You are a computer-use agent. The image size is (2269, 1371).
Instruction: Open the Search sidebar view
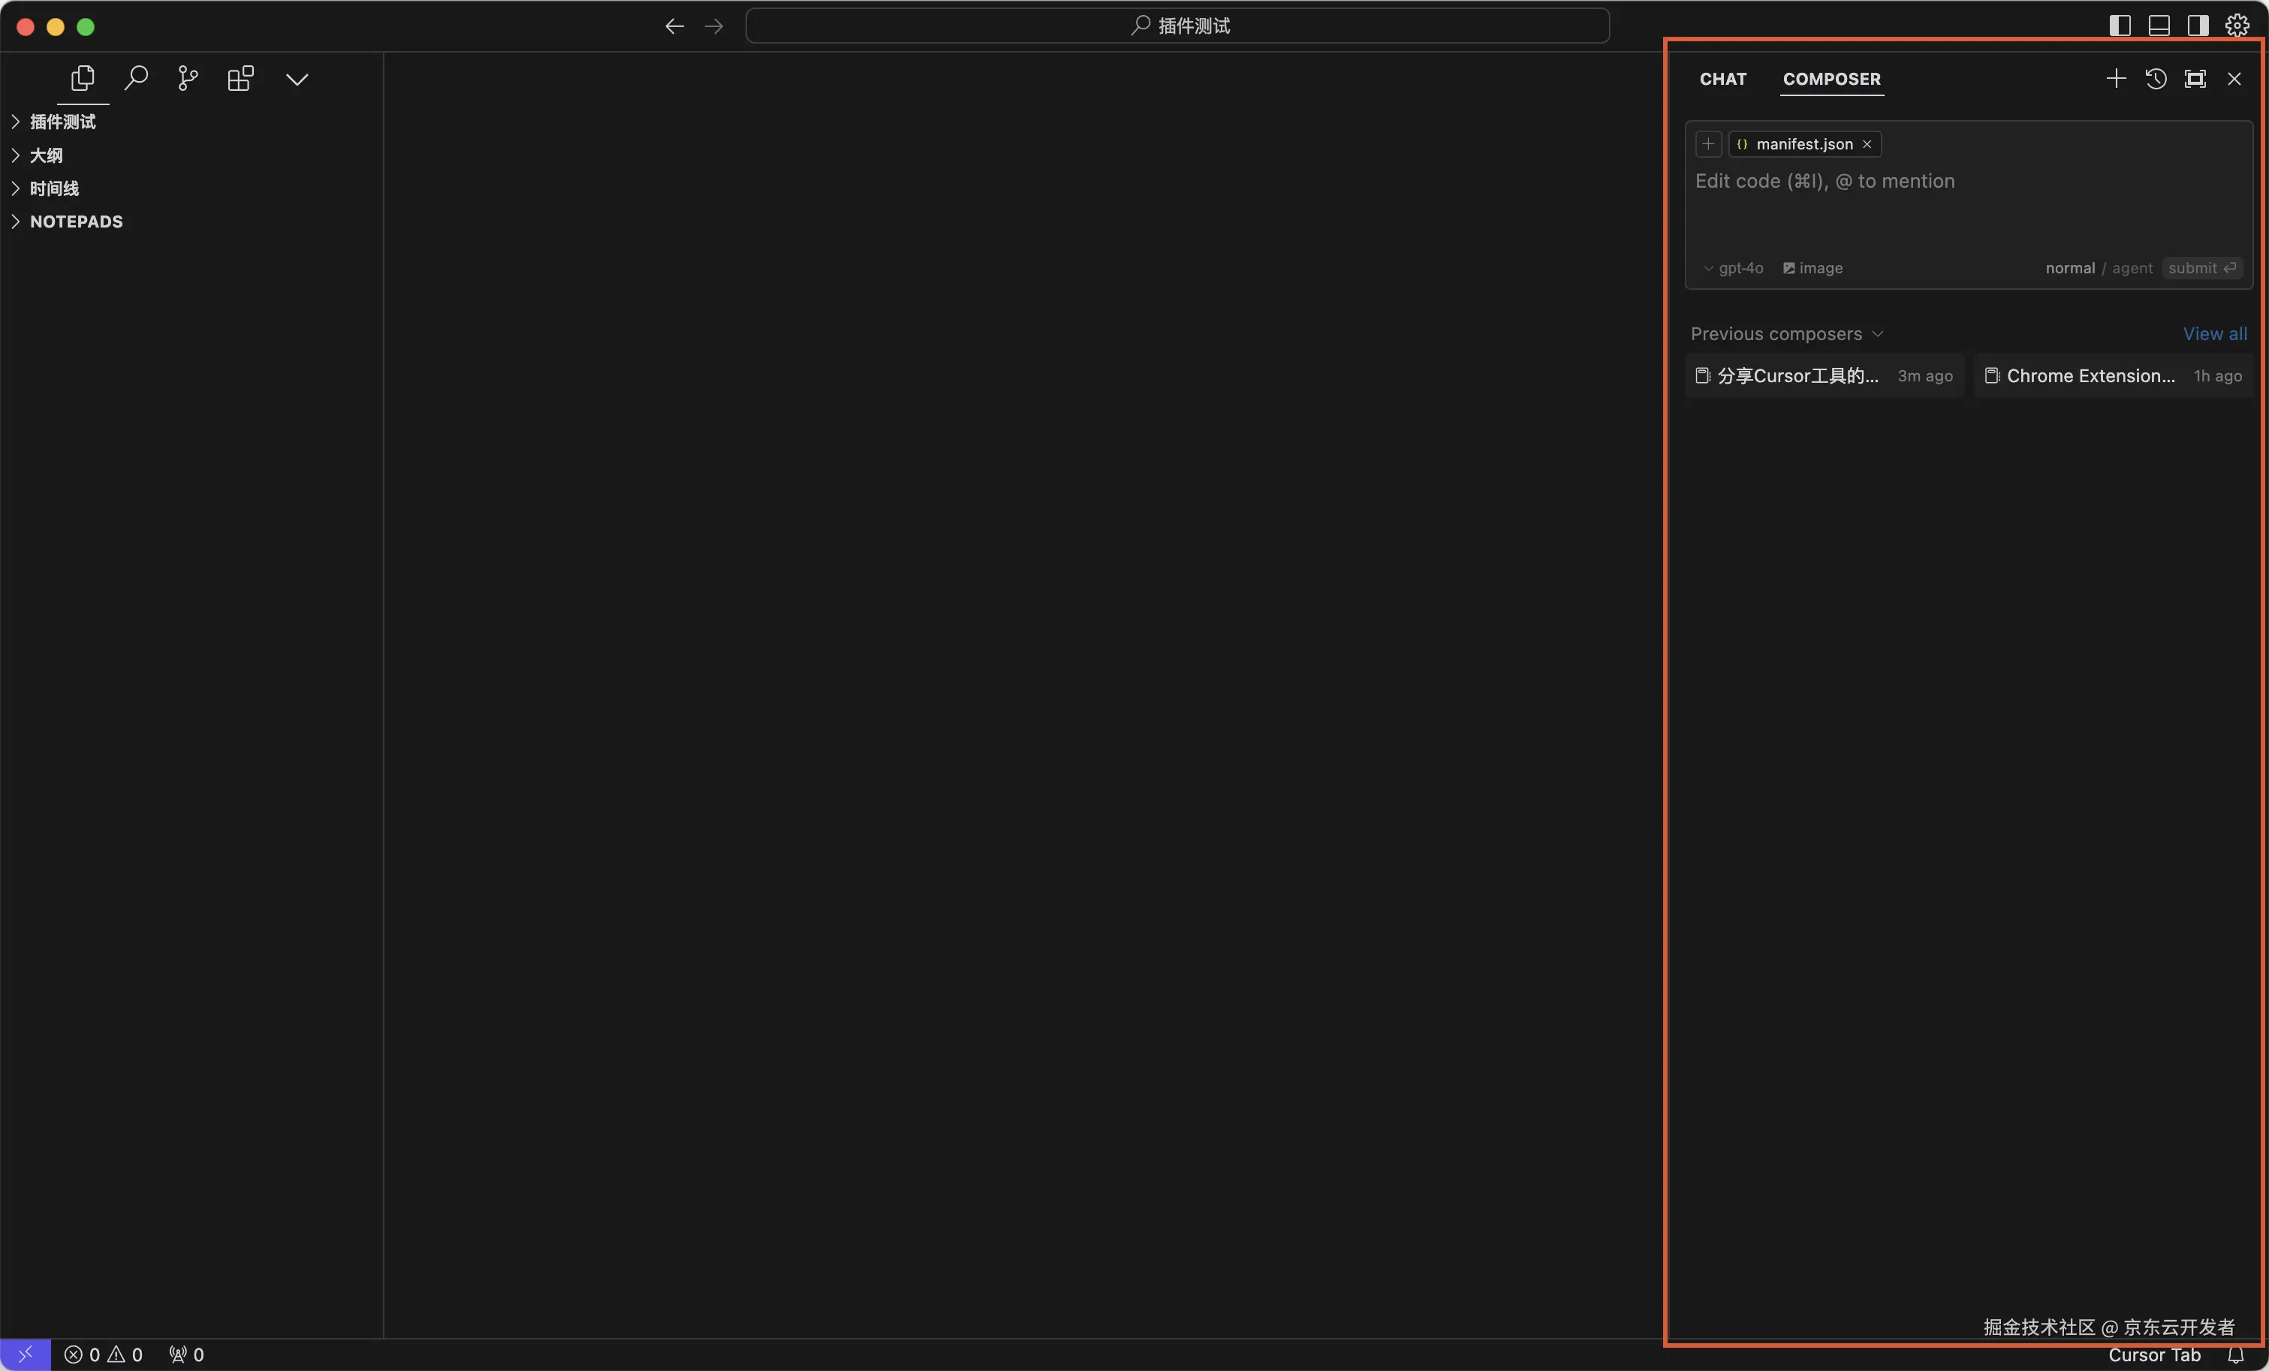(x=135, y=79)
